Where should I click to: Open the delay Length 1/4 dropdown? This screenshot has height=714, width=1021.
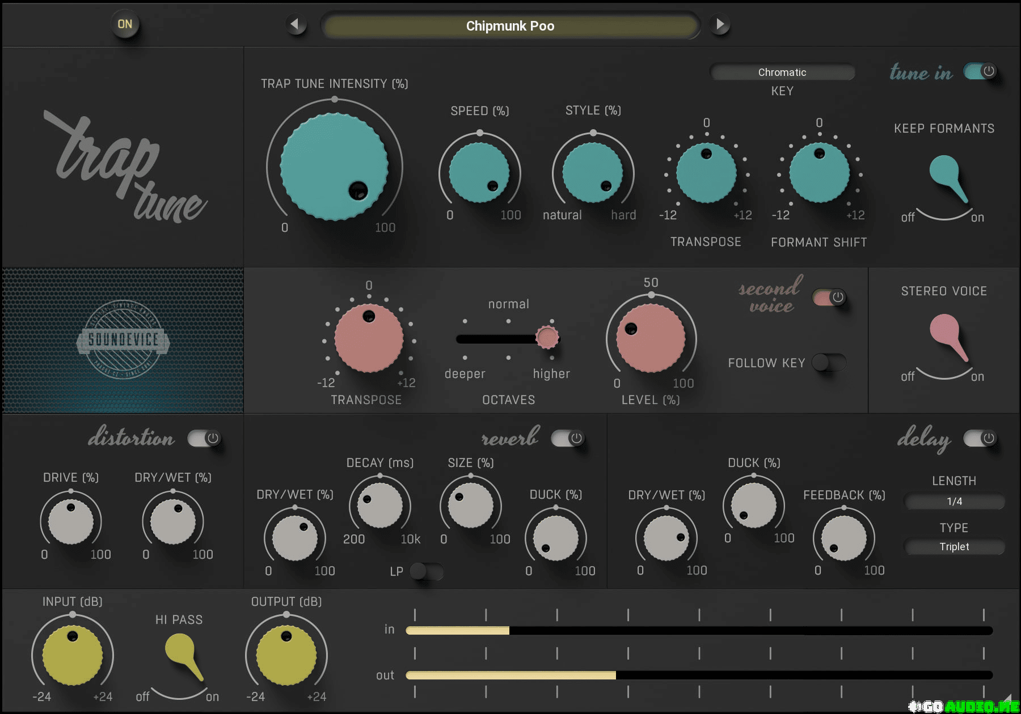pyautogui.click(x=954, y=501)
